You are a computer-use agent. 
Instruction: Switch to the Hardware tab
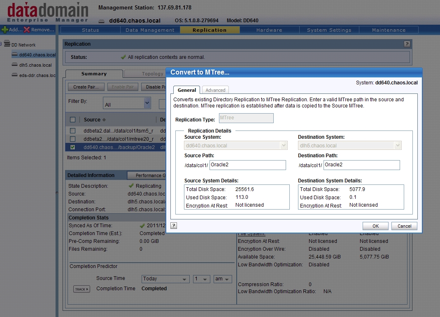tap(269, 29)
